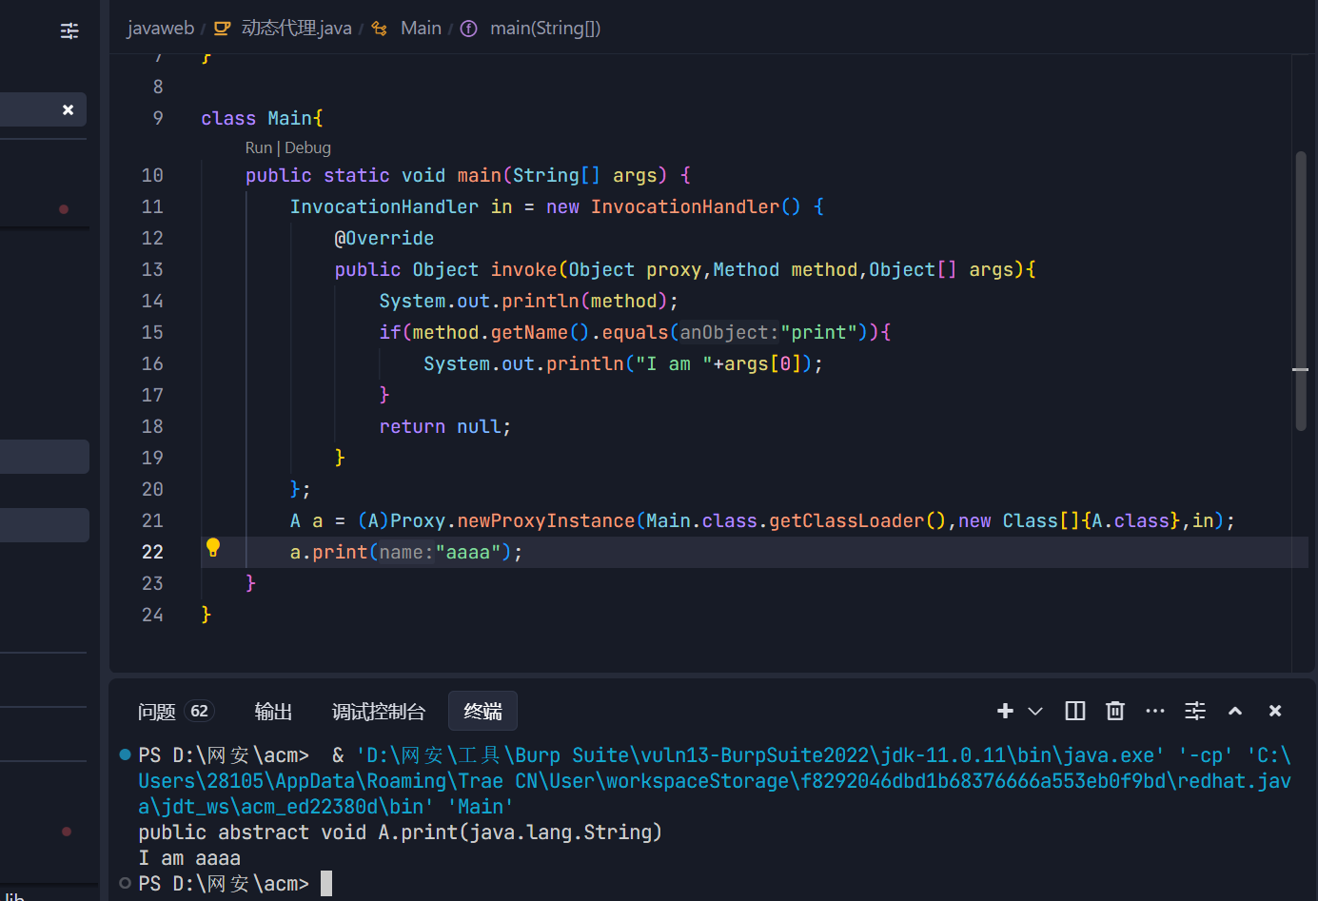Click the Run code lens above main
1318x901 pixels.
259,147
